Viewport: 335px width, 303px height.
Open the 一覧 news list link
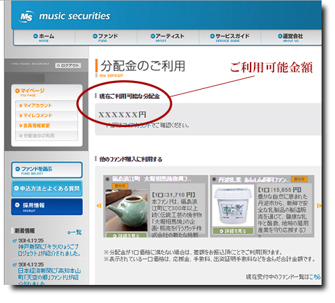[x=75, y=232]
